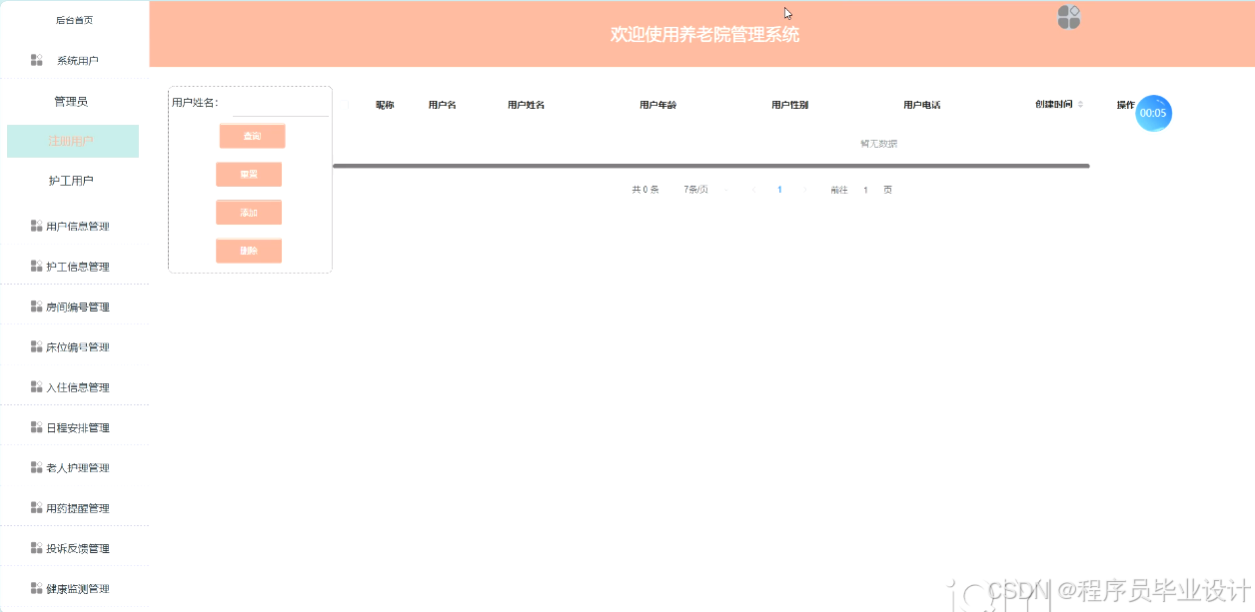Select the 护工用户 submenu item
1255x612 pixels.
tap(72, 181)
